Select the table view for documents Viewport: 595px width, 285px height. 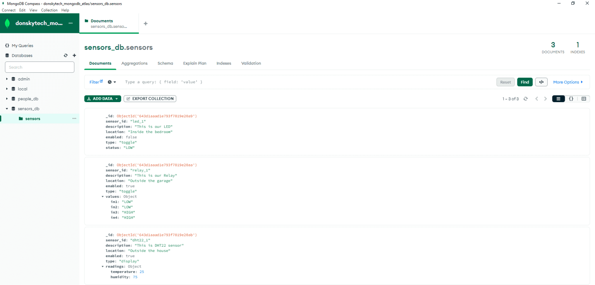pos(584,99)
